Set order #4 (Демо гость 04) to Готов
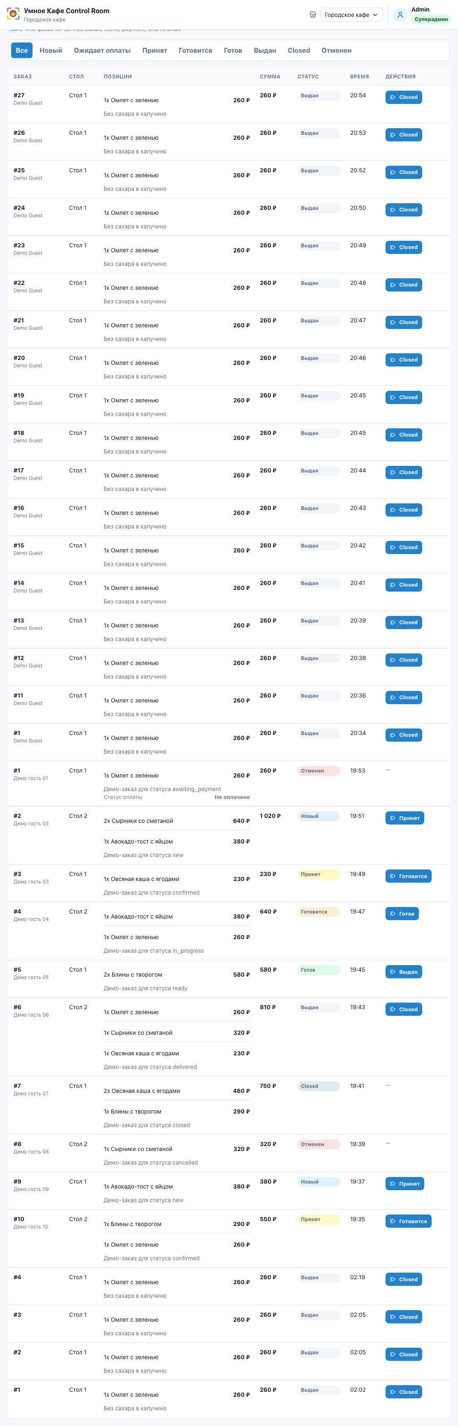This screenshot has width=458, height=1426. [x=402, y=914]
